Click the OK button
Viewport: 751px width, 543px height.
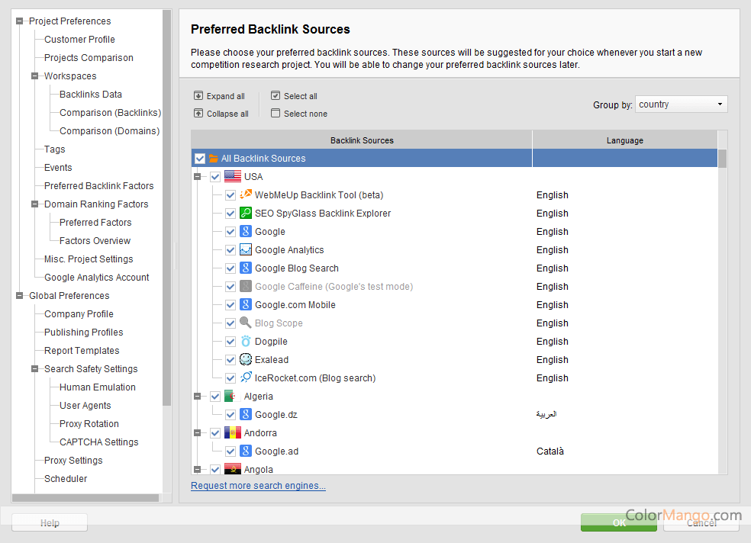point(618,522)
